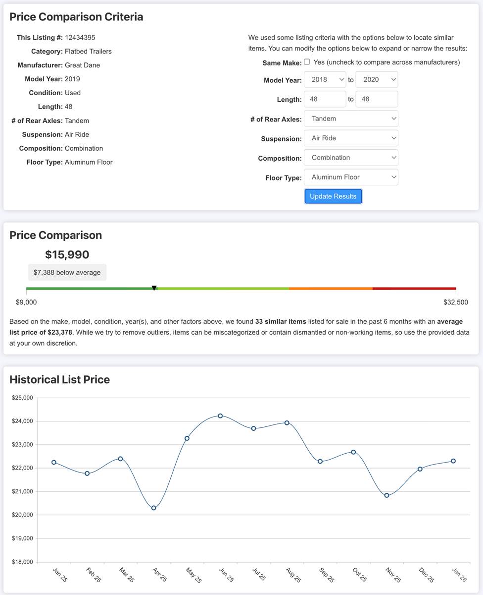Click the orange segment of price bar
The width and height of the screenshot is (483, 595).
pyautogui.click(x=331, y=288)
